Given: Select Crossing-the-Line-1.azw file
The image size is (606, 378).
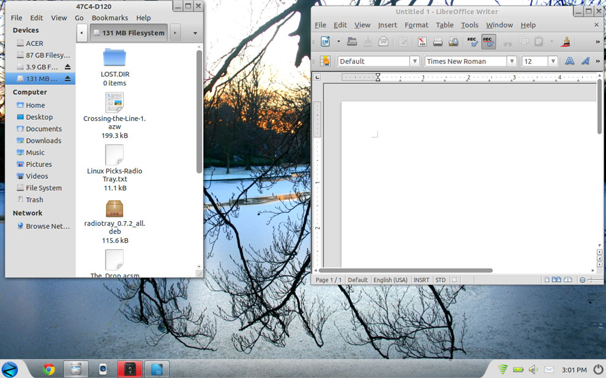Looking at the screenshot, I should tap(114, 115).
